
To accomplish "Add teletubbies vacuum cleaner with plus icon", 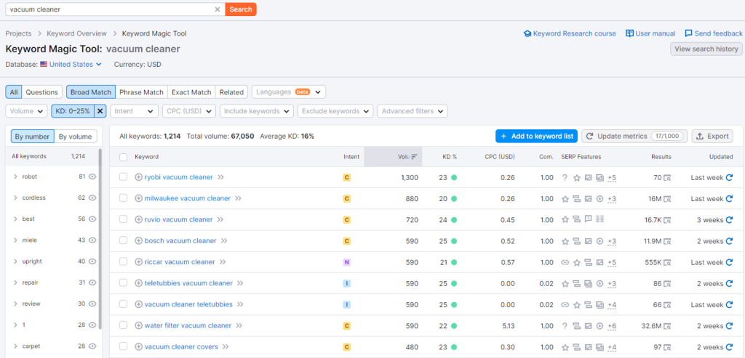I will 139,283.
